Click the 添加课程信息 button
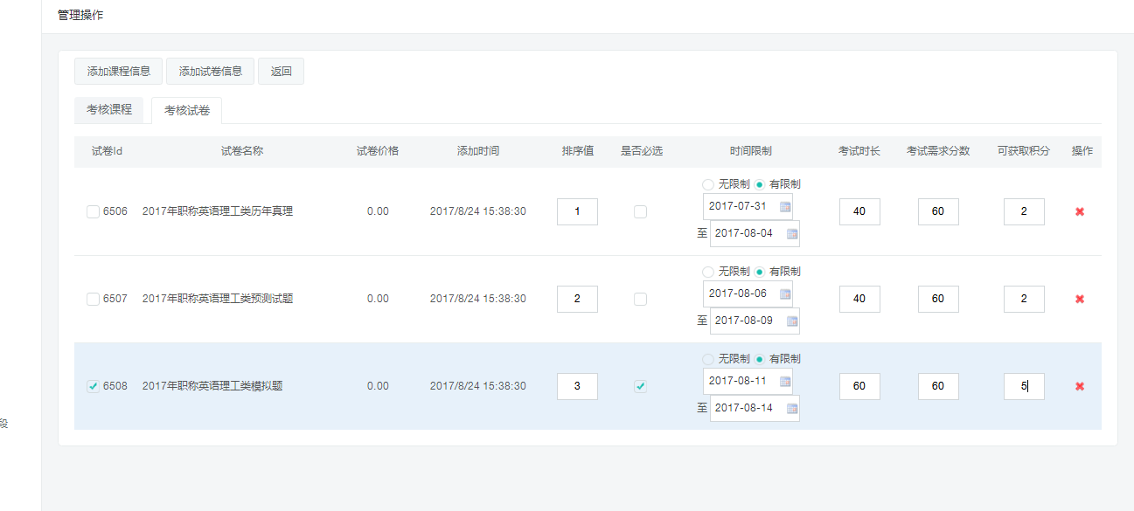The image size is (1134, 511). coord(119,72)
